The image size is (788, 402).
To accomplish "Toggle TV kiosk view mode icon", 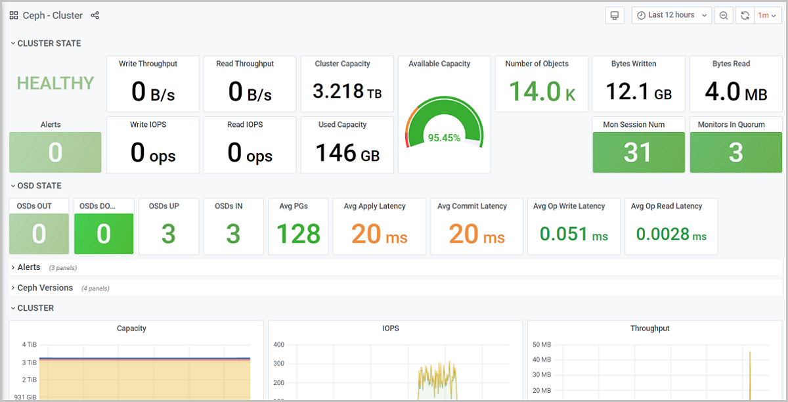I will point(615,15).
